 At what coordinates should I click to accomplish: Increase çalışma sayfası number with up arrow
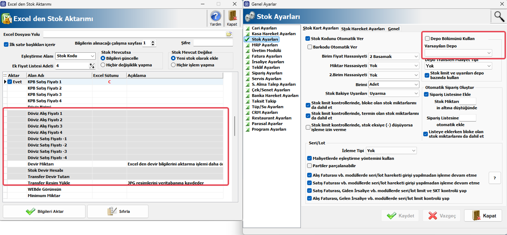coord(153,41)
